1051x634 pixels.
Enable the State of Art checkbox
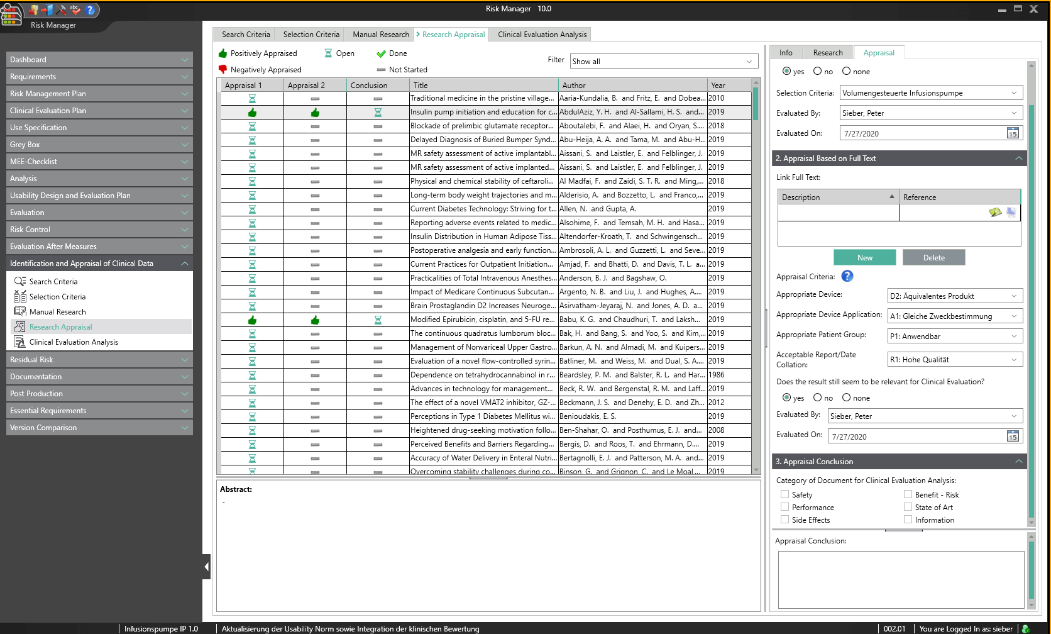click(908, 507)
